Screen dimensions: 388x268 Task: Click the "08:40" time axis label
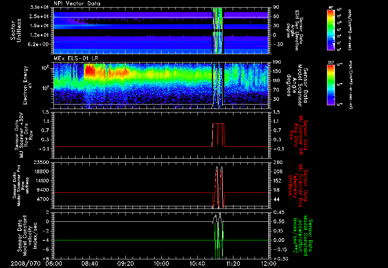pos(89,264)
